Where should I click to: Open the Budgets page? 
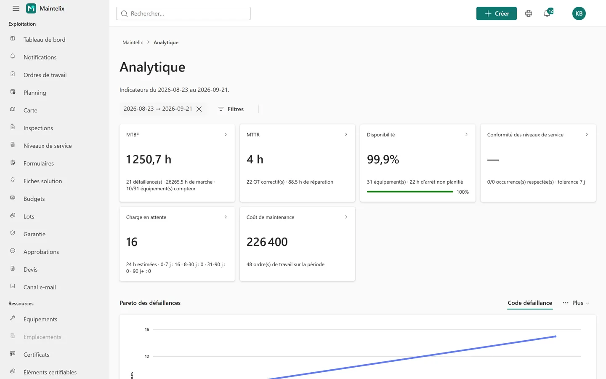(34, 199)
